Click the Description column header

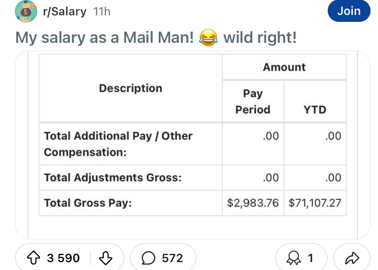pyautogui.click(x=131, y=88)
